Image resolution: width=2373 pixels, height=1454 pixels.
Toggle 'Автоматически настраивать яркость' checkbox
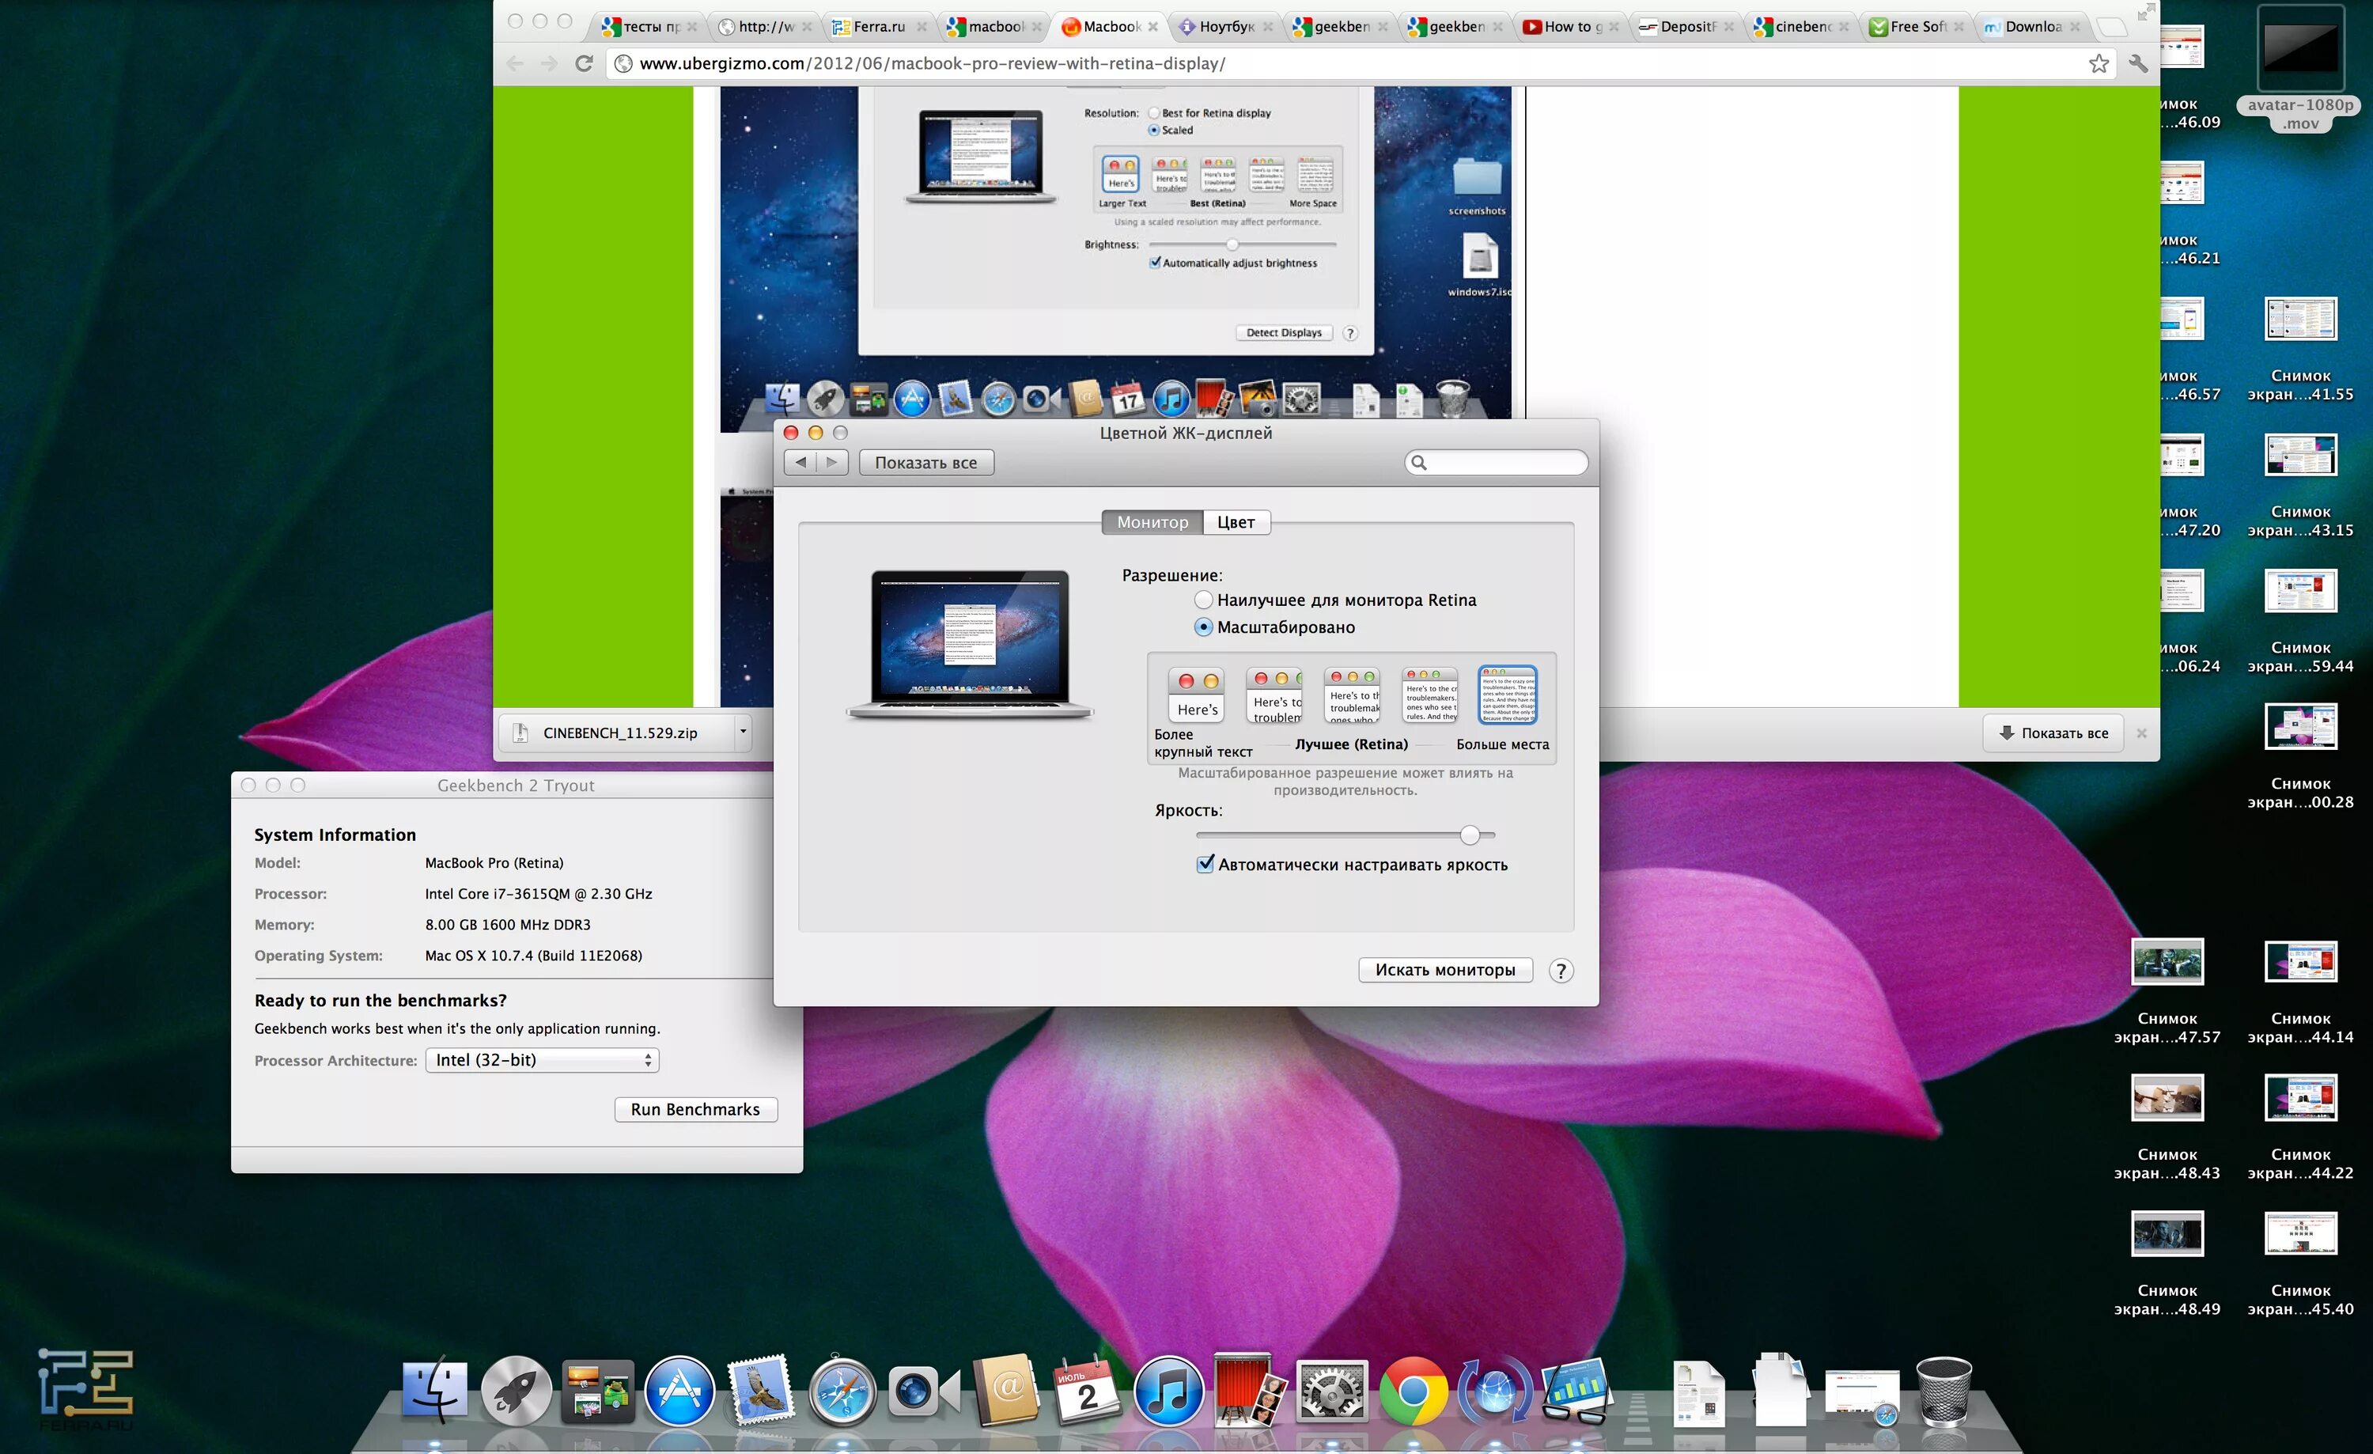(1205, 864)
